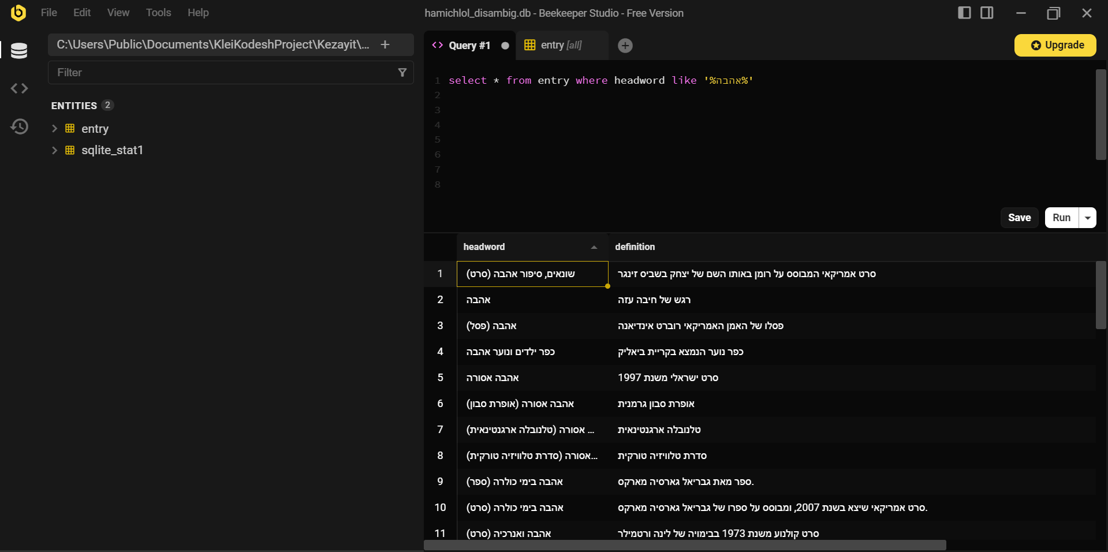Add a new query tab
1108x552 pixels.
pyautogui.click(x=625, y=46)
